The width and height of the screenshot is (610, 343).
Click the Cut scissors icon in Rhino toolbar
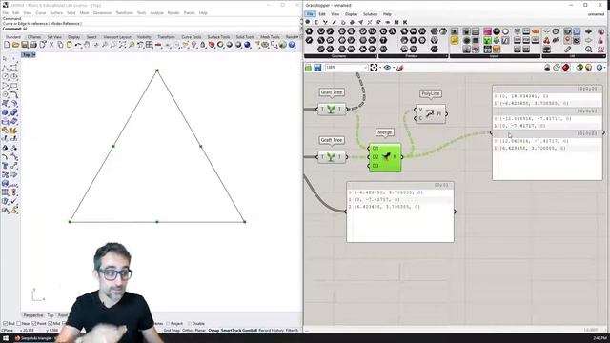click(51, 45)
